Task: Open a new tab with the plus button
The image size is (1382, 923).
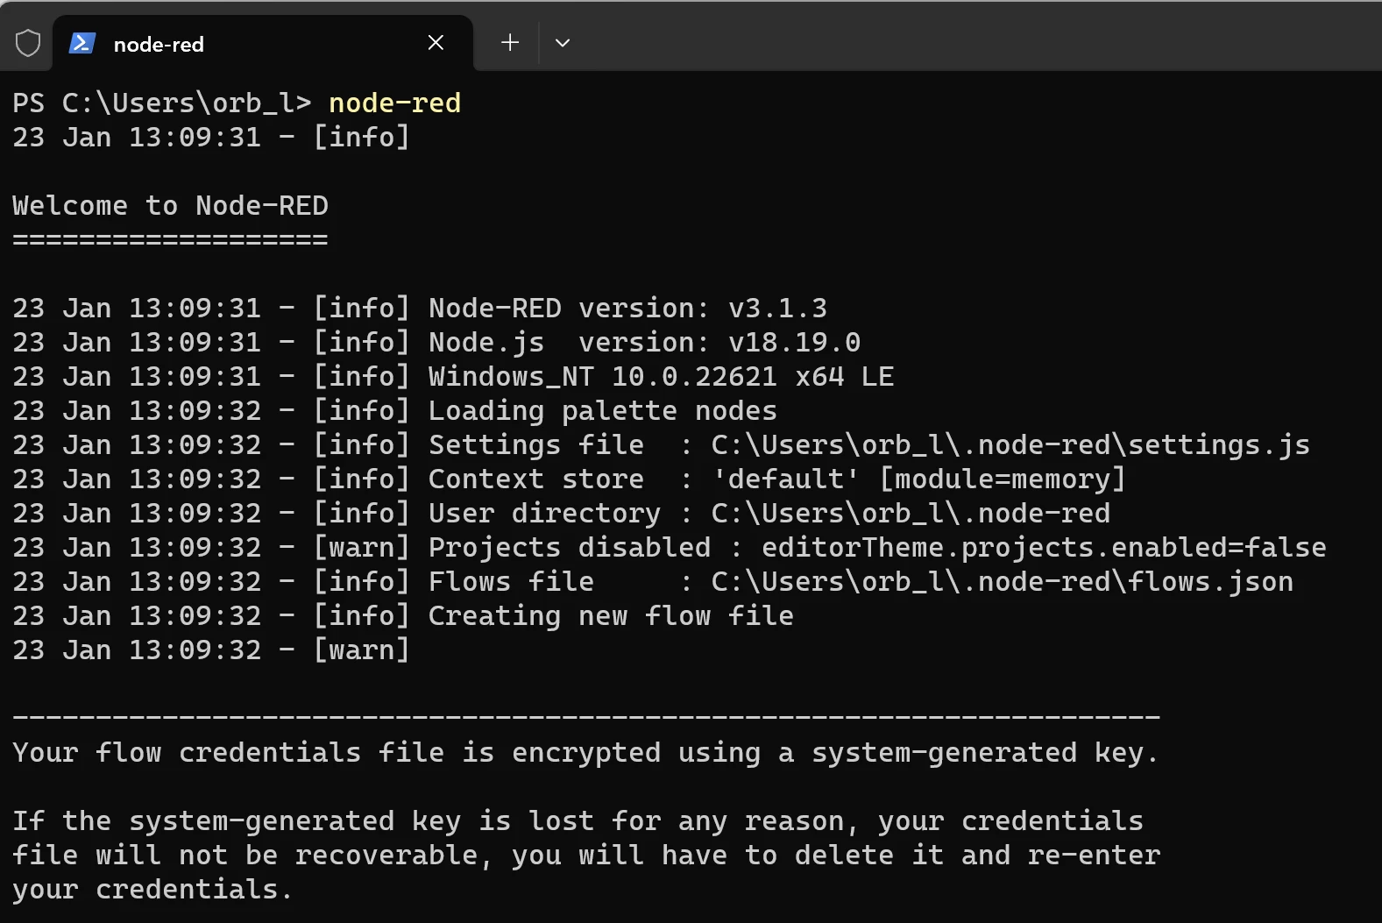Action: [510, 42]
